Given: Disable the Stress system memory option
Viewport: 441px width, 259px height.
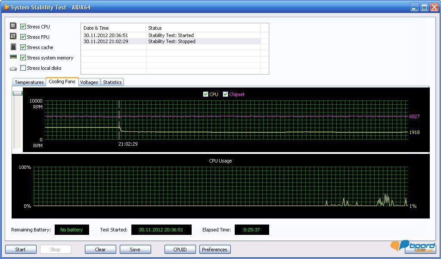Looking at the screenshot, I should (x=23, y=58).
